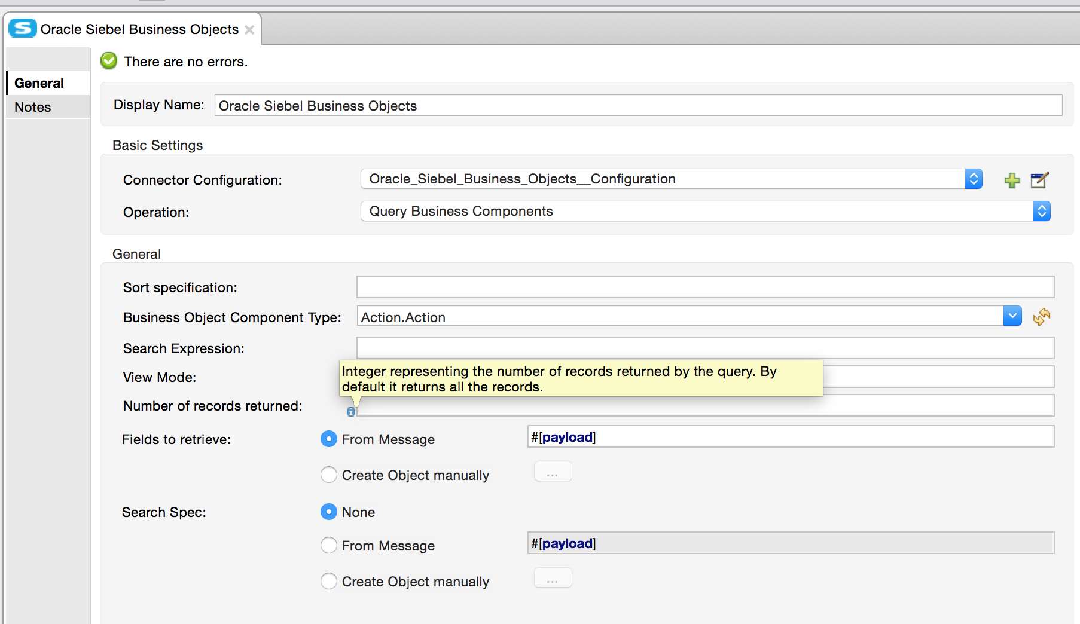Screen dimensions: 1080x624
Task: Click the Sort specification input field
Action: (x=704, y=287)
